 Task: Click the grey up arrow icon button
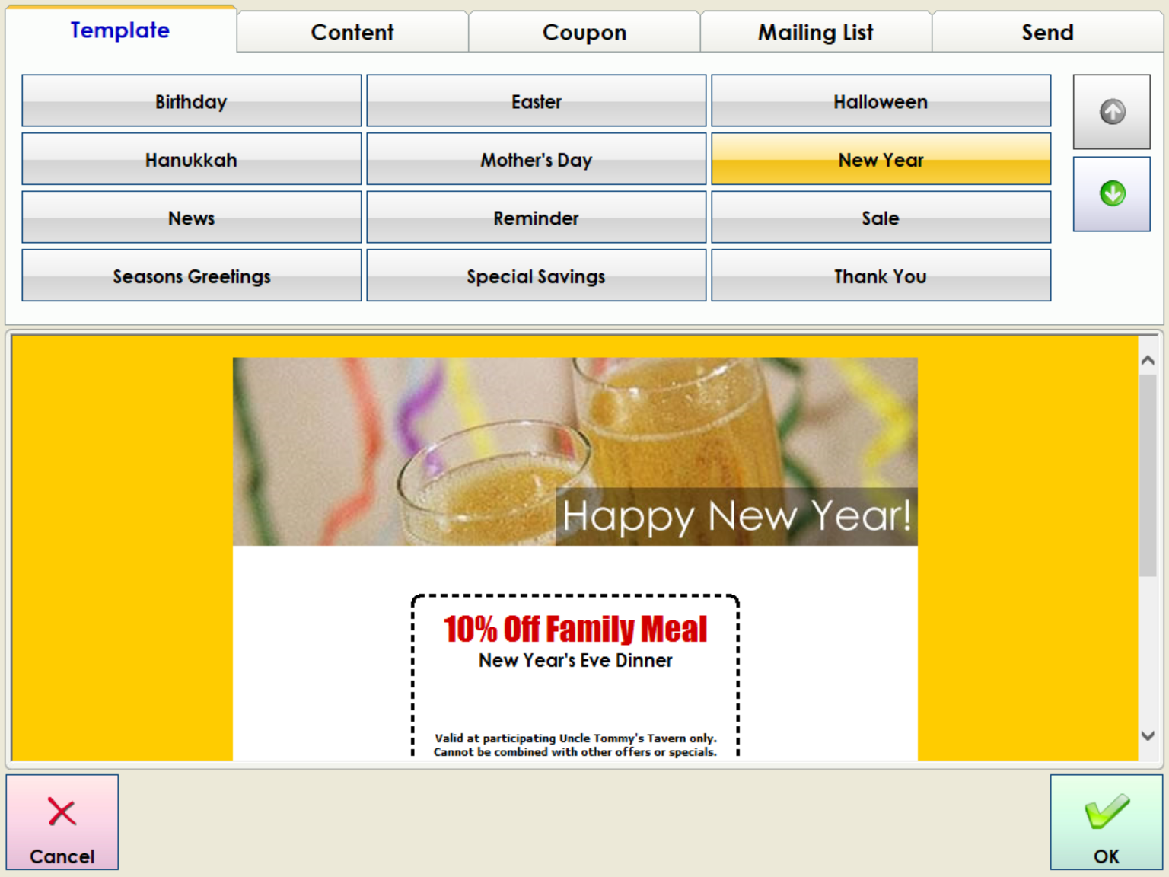[x=1111, y=112]
